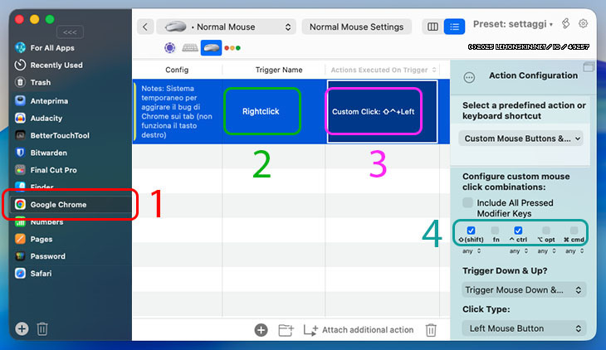Select Google Chrome in the app sidebar

tap(58, 205)
